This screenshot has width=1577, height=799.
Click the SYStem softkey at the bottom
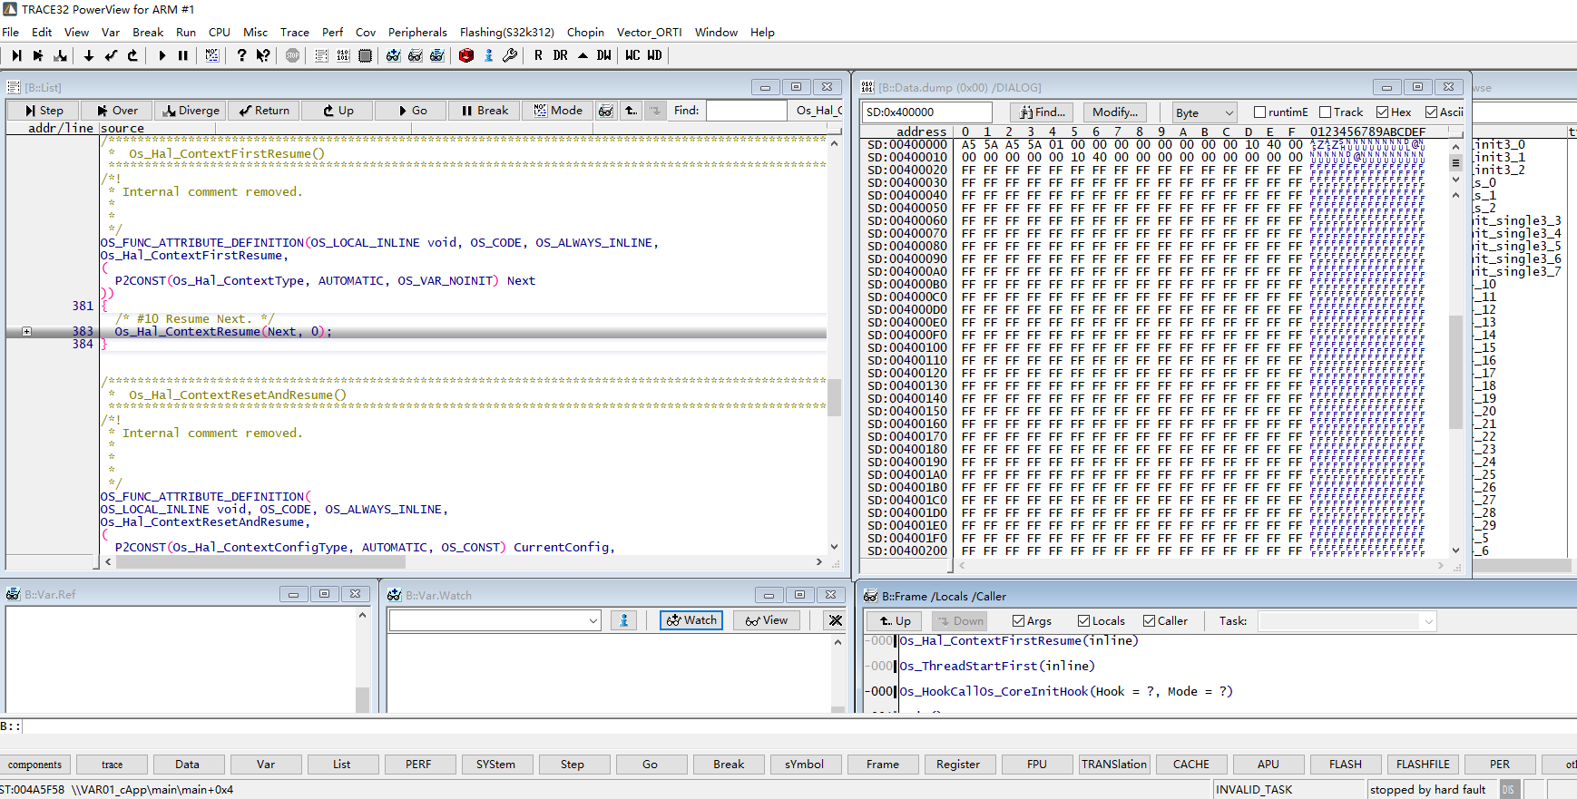(495, 765)
